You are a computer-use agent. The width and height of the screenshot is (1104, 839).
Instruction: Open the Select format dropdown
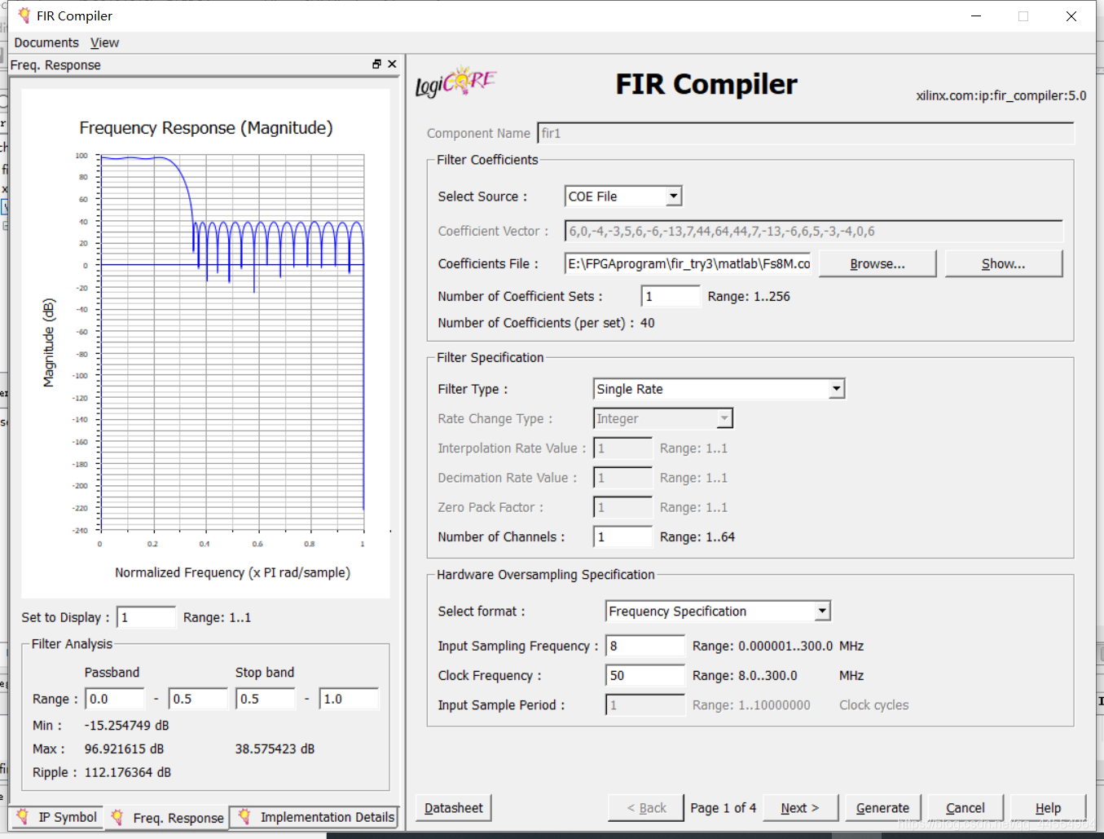coord(822,611)
